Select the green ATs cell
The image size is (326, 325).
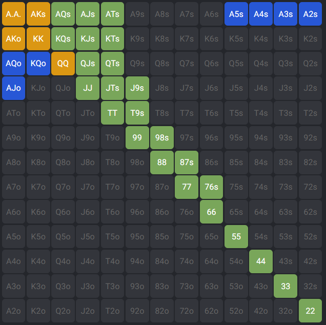[112, 14]
